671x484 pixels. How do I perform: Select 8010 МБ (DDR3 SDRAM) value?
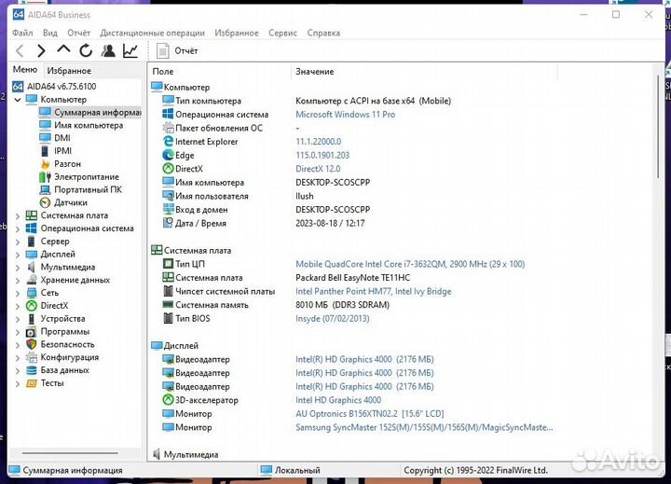[x=342, y=305]
